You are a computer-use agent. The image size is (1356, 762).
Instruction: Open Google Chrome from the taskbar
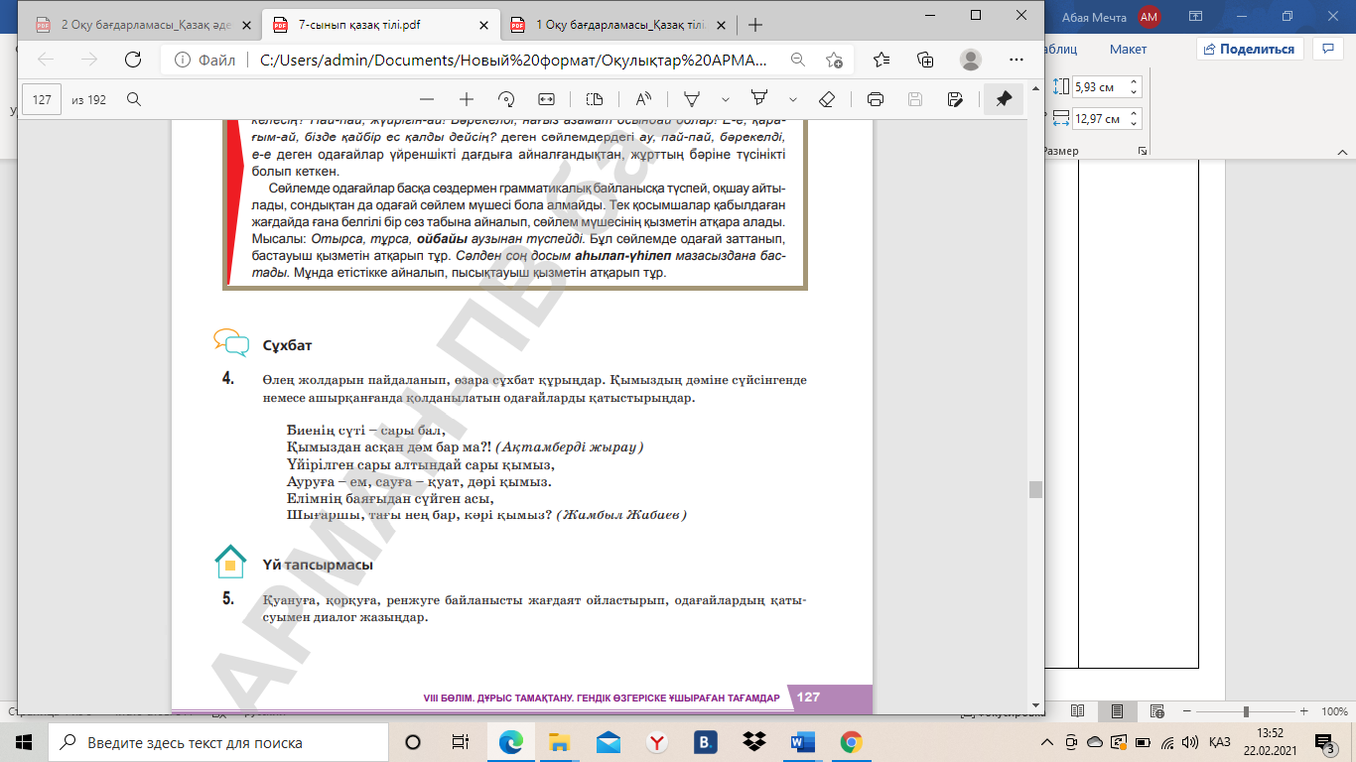(x=851, y=742)
